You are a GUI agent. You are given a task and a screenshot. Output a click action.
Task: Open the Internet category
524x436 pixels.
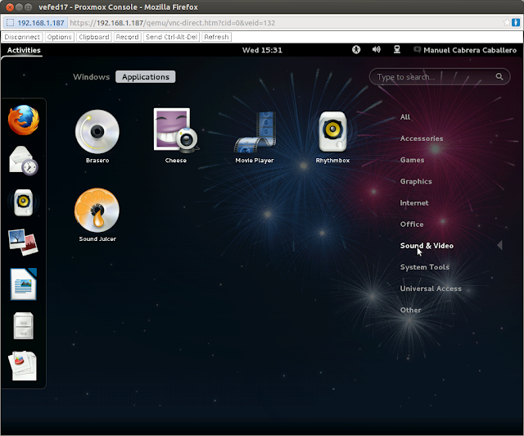414,202
